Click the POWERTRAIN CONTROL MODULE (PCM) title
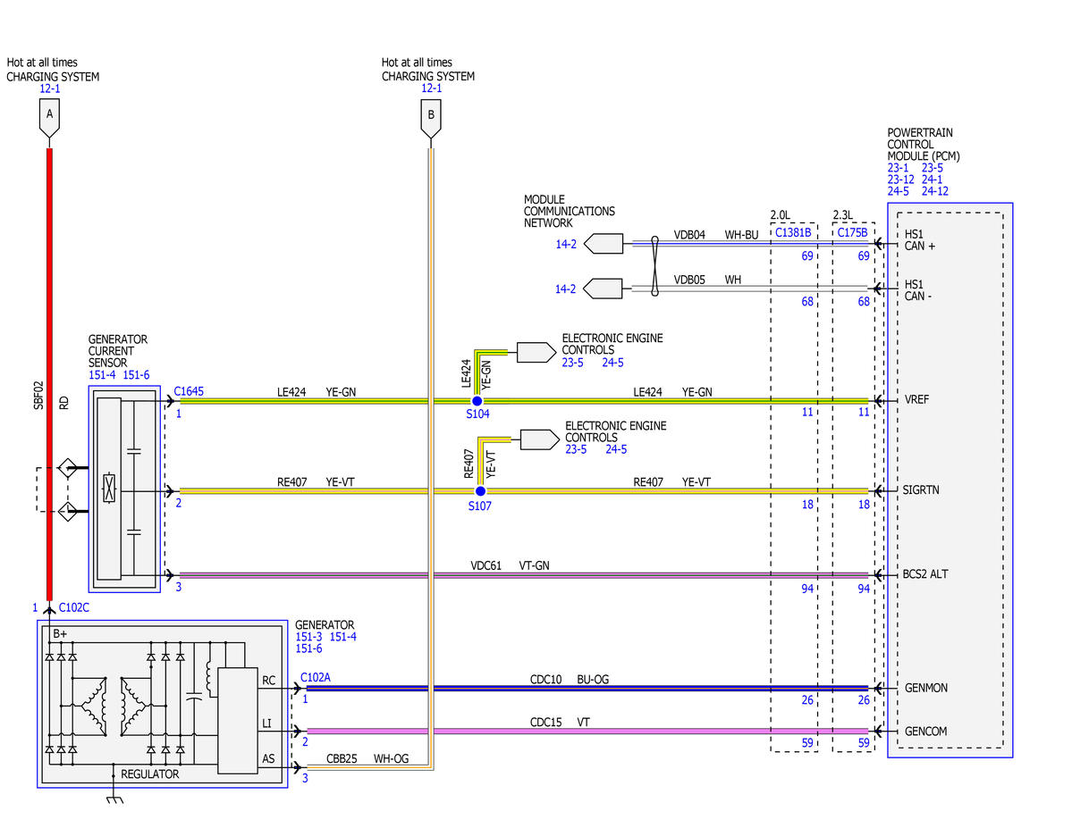This screenshot has height=828, width=1072. tap(924, 144)
